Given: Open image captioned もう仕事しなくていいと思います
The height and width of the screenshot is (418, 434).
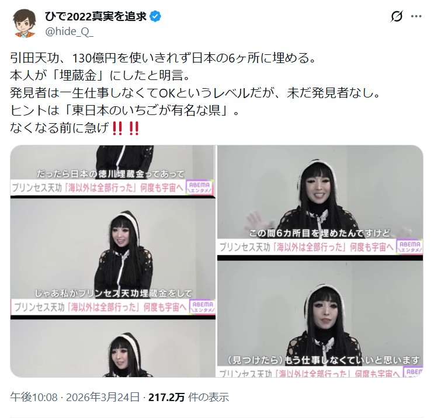Looking at the screenshot, I should 320,319.
